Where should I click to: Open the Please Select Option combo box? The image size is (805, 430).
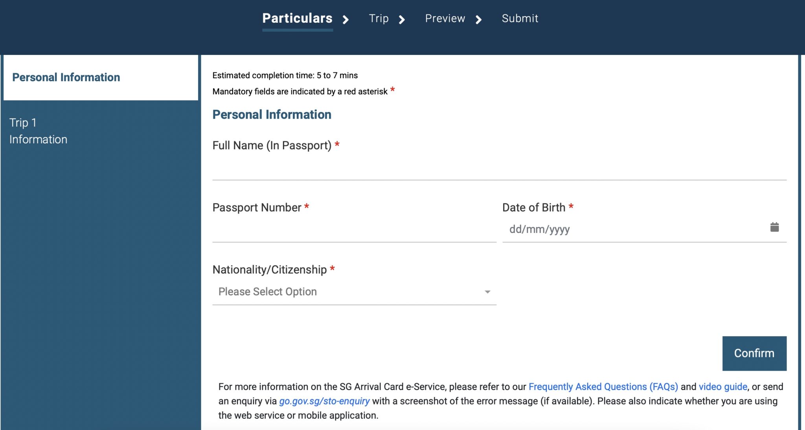tap(354, 292)
